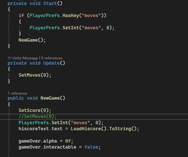This screenshot has width=188, height=157.
Task: Click 'PlayerPrefs' in the if statement
Action: pos(45,16)
